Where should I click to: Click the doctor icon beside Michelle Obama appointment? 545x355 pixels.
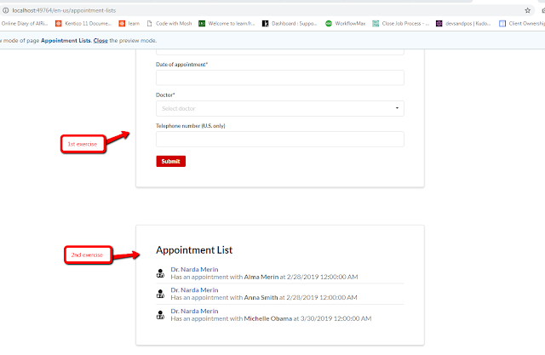(160, 315)
